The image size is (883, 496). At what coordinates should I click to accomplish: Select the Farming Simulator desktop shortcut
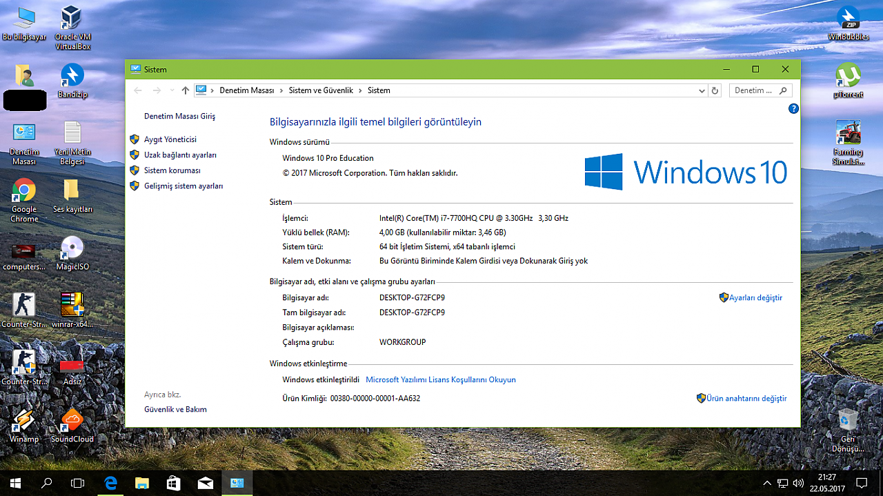[x=848, y=143]
